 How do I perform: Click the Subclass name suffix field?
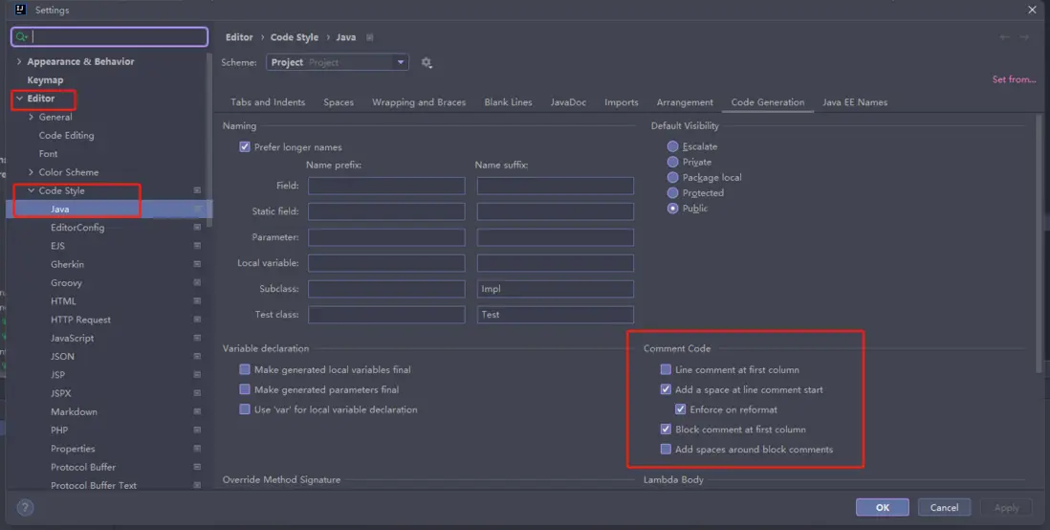point(555,289)
